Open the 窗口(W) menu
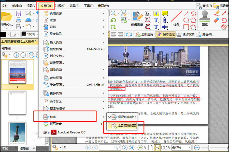229x152 pixels. tap(103, 6)
